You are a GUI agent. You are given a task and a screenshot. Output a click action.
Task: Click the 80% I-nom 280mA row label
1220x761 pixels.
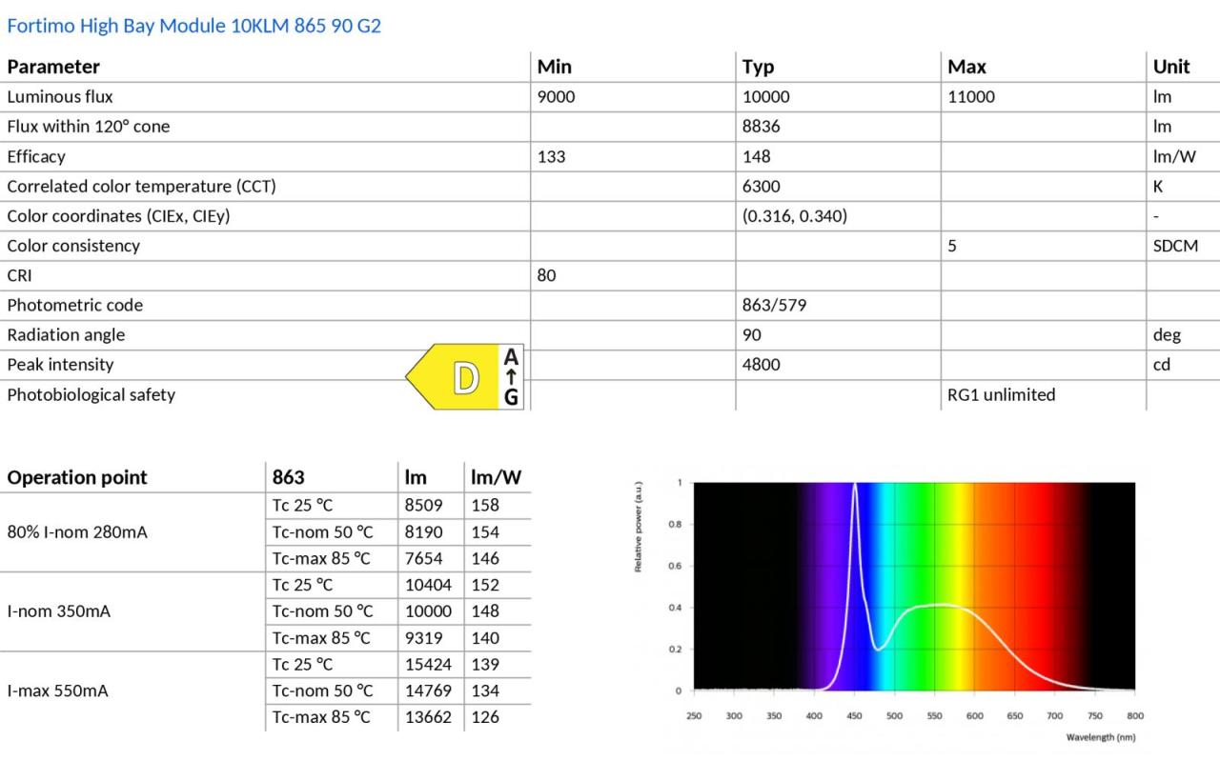(x=77, y=531)
